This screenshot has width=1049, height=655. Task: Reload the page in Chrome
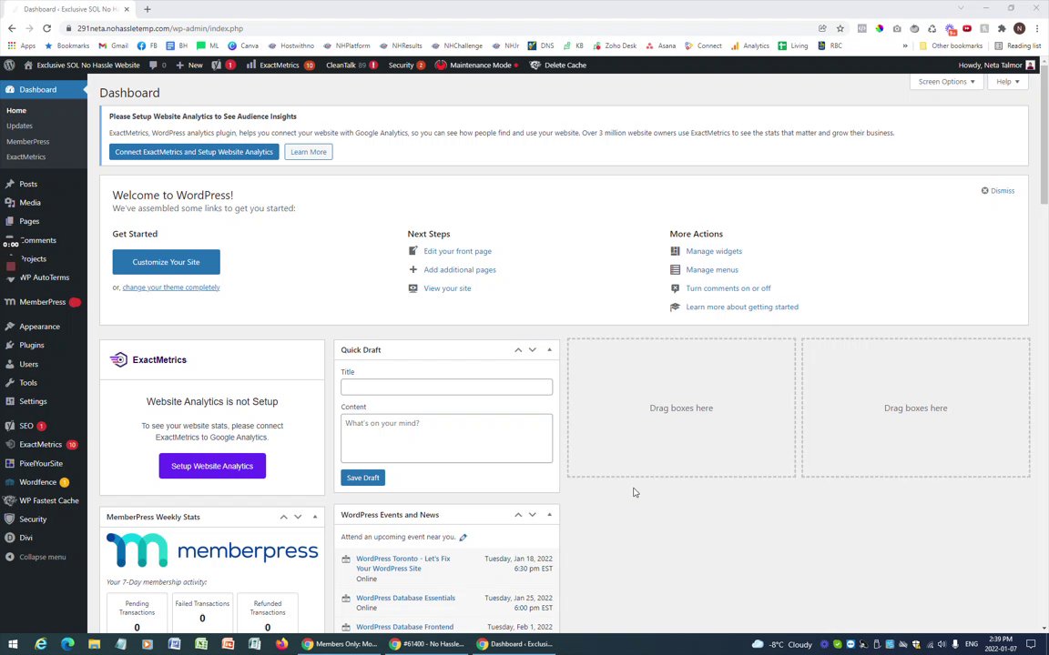tap(46, 28)
